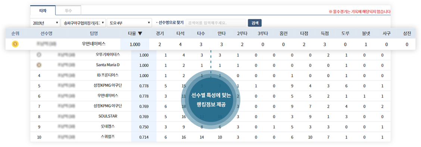
Task: Click the 0.750 batting average cell
Action: [144, 127]
